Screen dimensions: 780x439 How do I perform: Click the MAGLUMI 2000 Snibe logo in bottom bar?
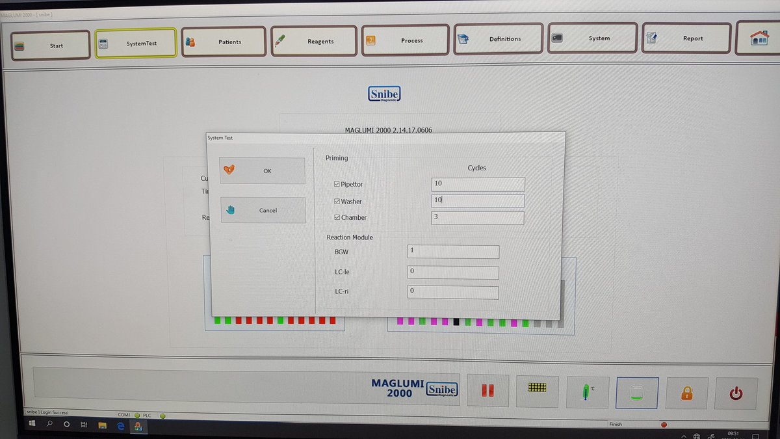pos(415,388)
